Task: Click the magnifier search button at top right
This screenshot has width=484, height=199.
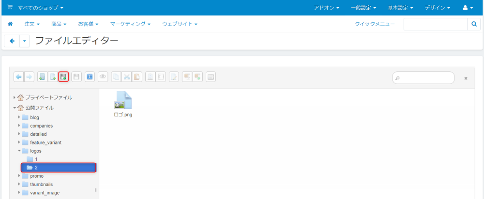Action: pyautogui.click(x=474, y=24)
